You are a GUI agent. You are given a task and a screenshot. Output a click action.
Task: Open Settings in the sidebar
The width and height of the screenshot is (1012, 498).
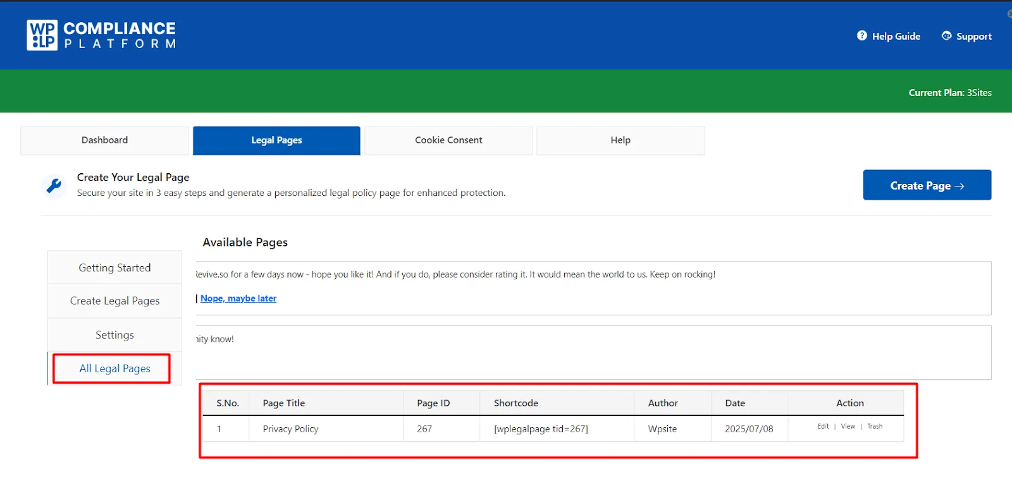click(x=114, y=335)
